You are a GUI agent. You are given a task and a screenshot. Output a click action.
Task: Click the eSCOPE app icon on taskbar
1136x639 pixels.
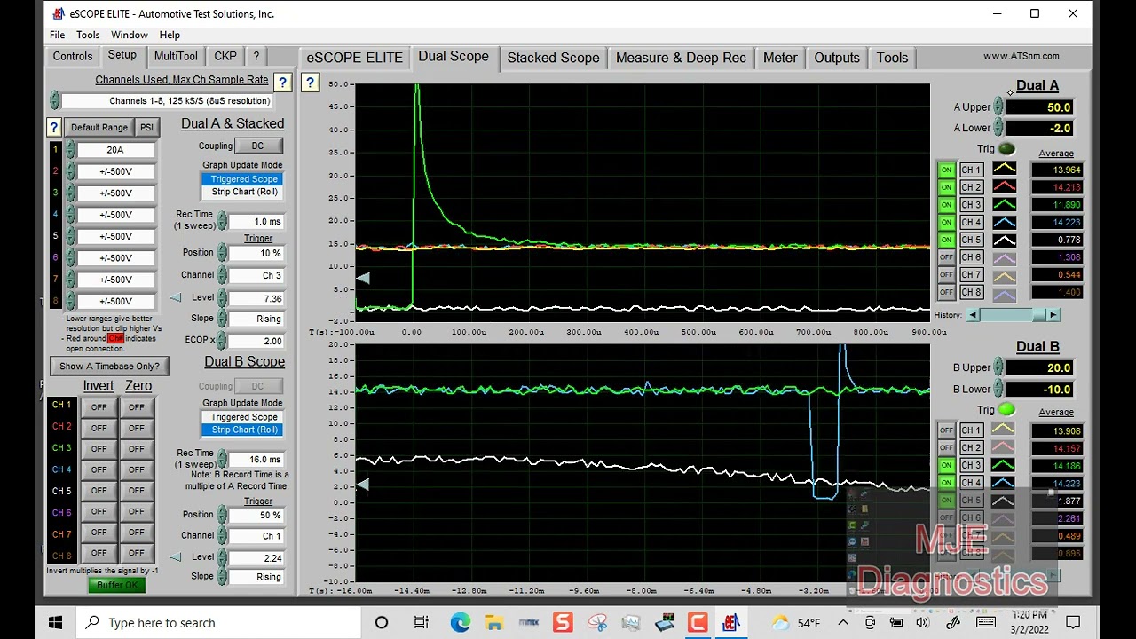730,622
